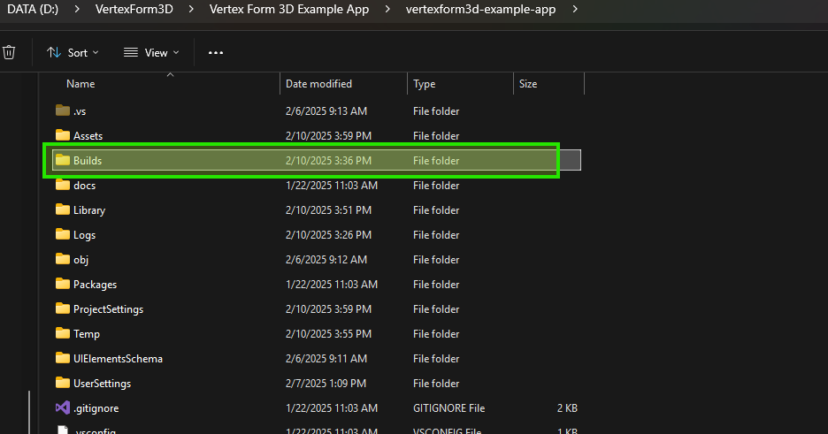Click the Assets folder icon
The height and width of the screenshot is (434, 828).
(62, 136)
